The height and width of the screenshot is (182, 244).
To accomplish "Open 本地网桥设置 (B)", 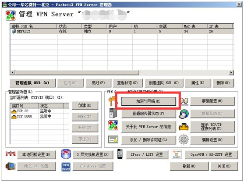I will click(x=36, y=155).
